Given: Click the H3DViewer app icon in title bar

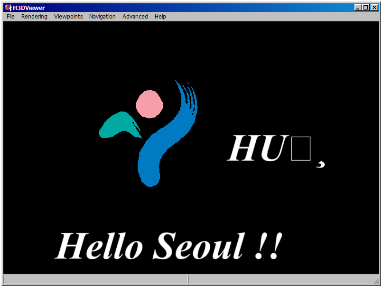Looking at the screenshot, I should [8, 8].
